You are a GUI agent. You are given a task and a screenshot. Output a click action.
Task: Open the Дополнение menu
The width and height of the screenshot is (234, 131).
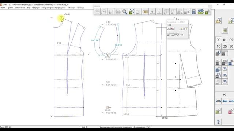[20, 8]
